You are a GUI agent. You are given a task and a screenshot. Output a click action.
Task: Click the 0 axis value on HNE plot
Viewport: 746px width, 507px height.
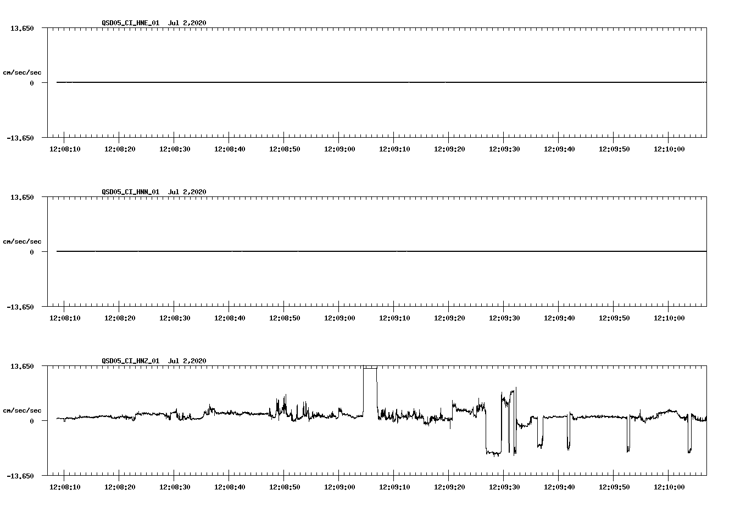32,83
